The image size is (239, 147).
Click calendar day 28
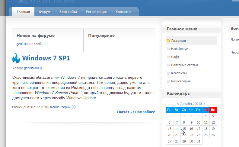tap(177, 141)
